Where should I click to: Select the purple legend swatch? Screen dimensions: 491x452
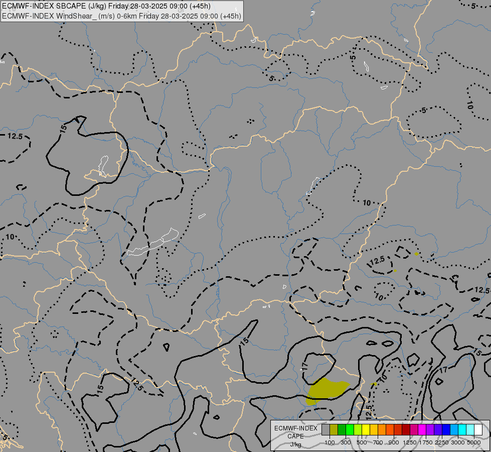pyautogui.click(x=430, y=430)
